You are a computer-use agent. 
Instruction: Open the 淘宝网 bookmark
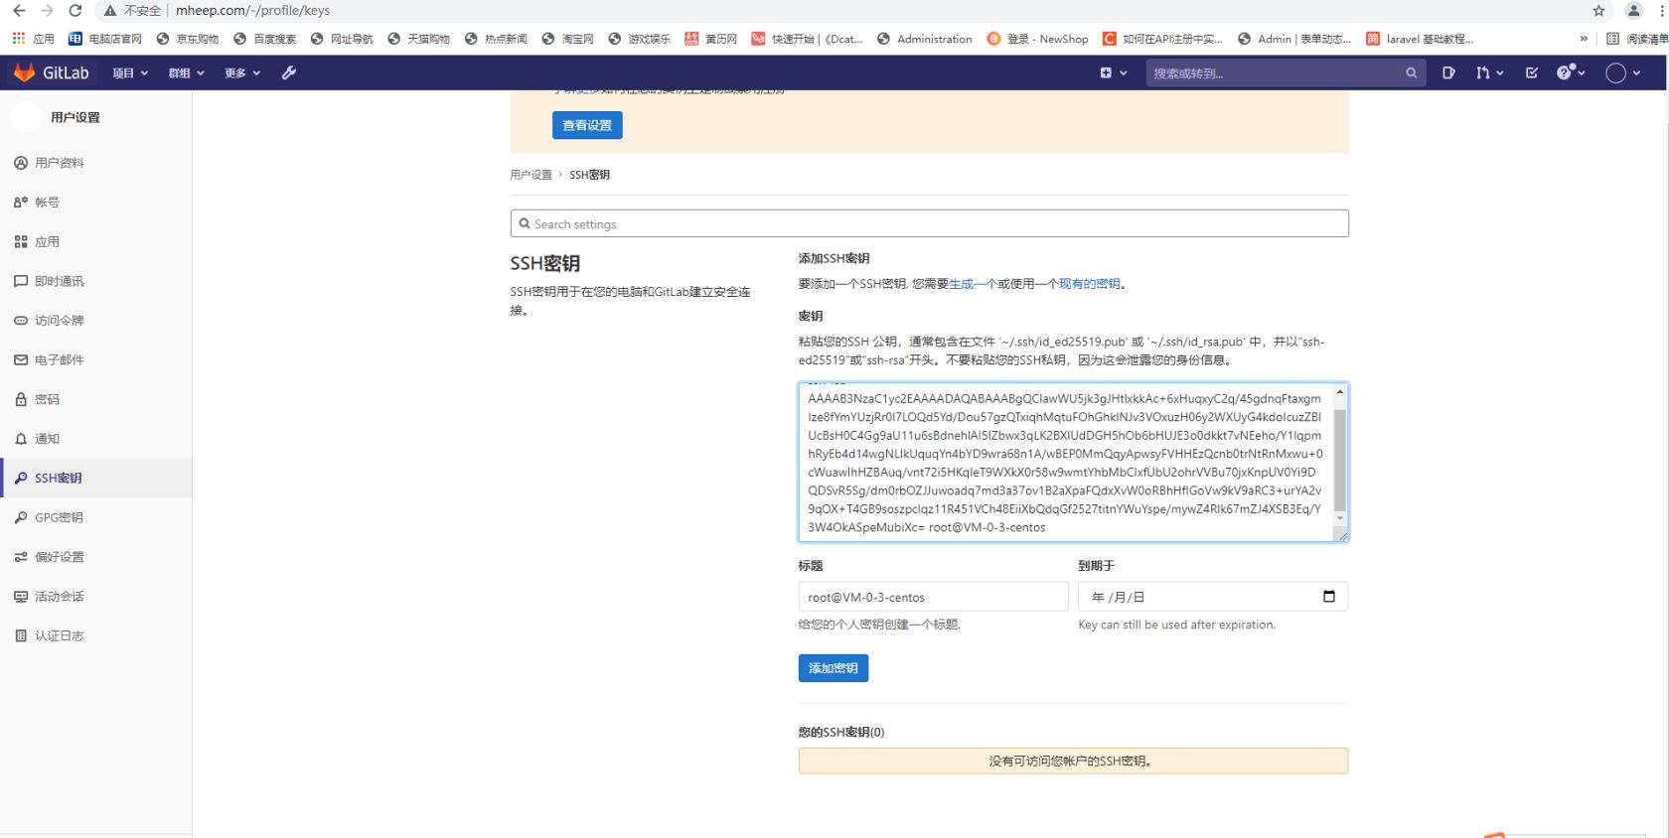(x=568, y=39)
